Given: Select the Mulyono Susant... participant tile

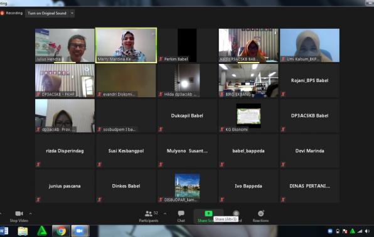Looking at the screenshot, I should click(x=187, y=151).
